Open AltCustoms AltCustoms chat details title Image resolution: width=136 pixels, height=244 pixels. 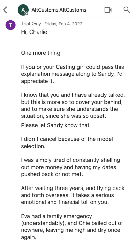(x=59, y=10)
